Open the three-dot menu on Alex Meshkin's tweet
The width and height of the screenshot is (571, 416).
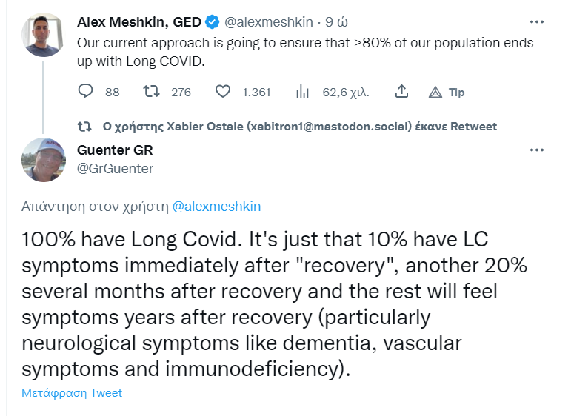[x=537, y=21]
